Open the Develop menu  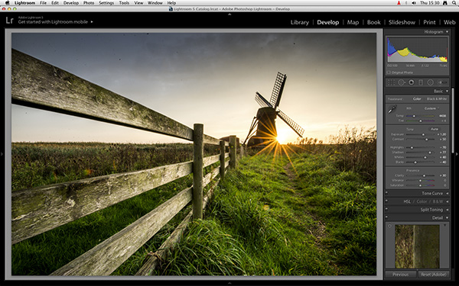71,3
